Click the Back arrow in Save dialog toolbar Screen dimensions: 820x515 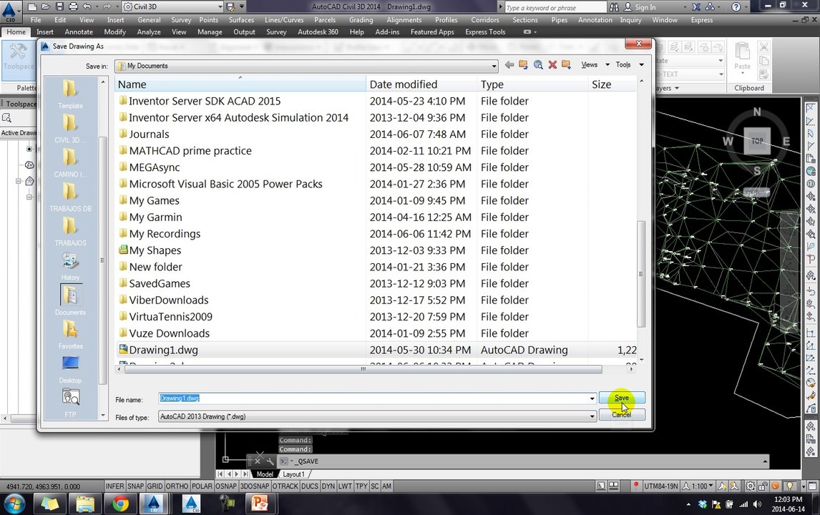pyautogui.click(x=509, y=65)
